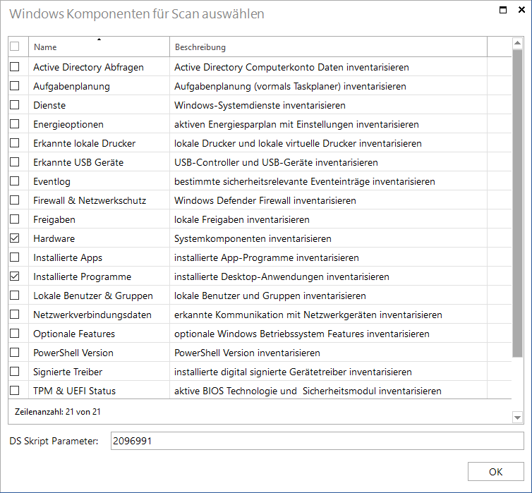Check the Aufgabenplanung checkbox
The width and height of the screenshot is (532, 493).
[15, 86]
